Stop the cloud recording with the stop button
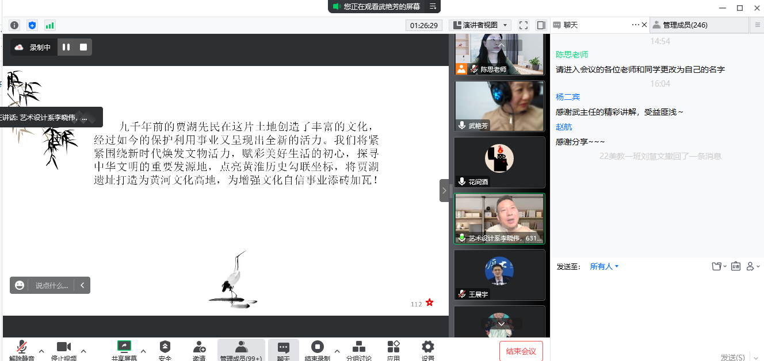The width and height of the screenshot is (764, 361). click(x=83, y=47)
